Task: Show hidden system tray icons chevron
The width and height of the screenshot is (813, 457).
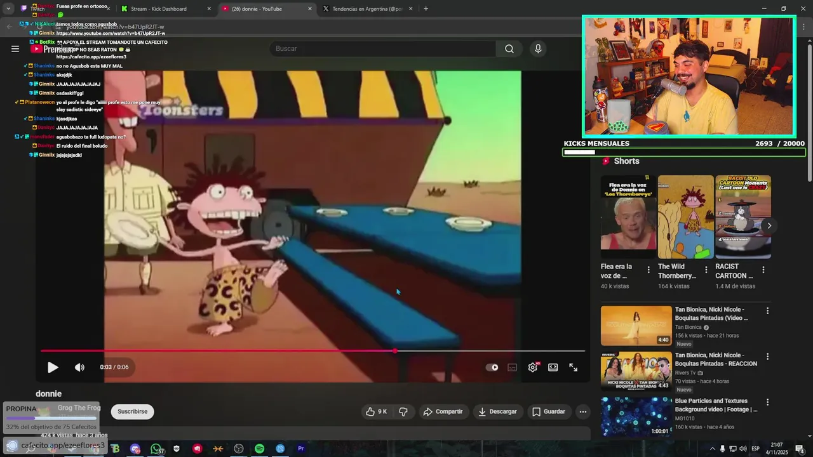Action: coord(712,449)
